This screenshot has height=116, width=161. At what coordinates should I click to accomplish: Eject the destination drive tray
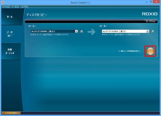(x=153, y=31)
